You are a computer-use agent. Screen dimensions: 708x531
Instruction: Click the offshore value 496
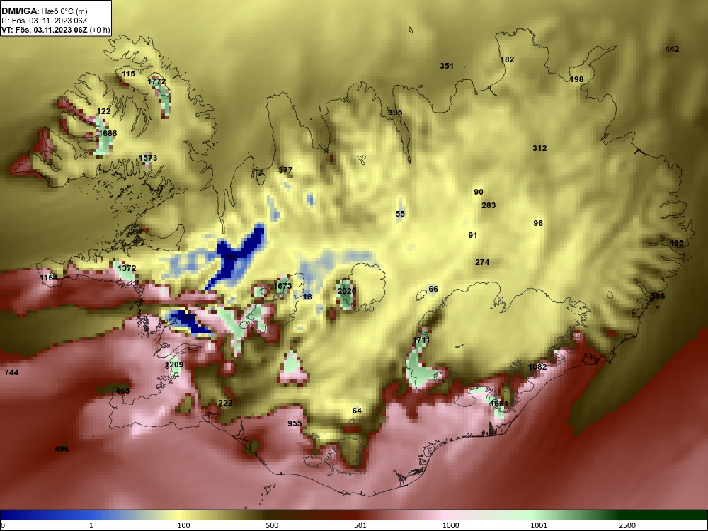pyautogui.click(x=62, y=448)
